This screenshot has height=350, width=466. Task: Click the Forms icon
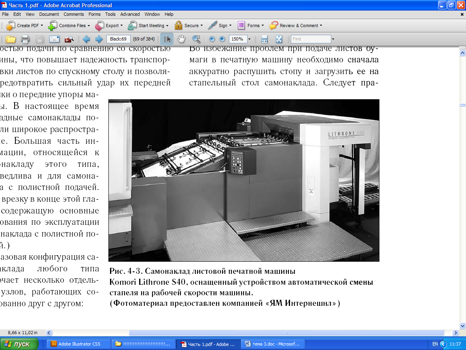pos(241,26)
